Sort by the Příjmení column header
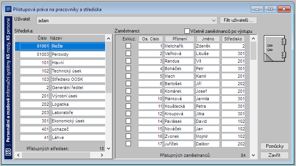This screenshot has height=166, width=296. [x=180, y=39]
